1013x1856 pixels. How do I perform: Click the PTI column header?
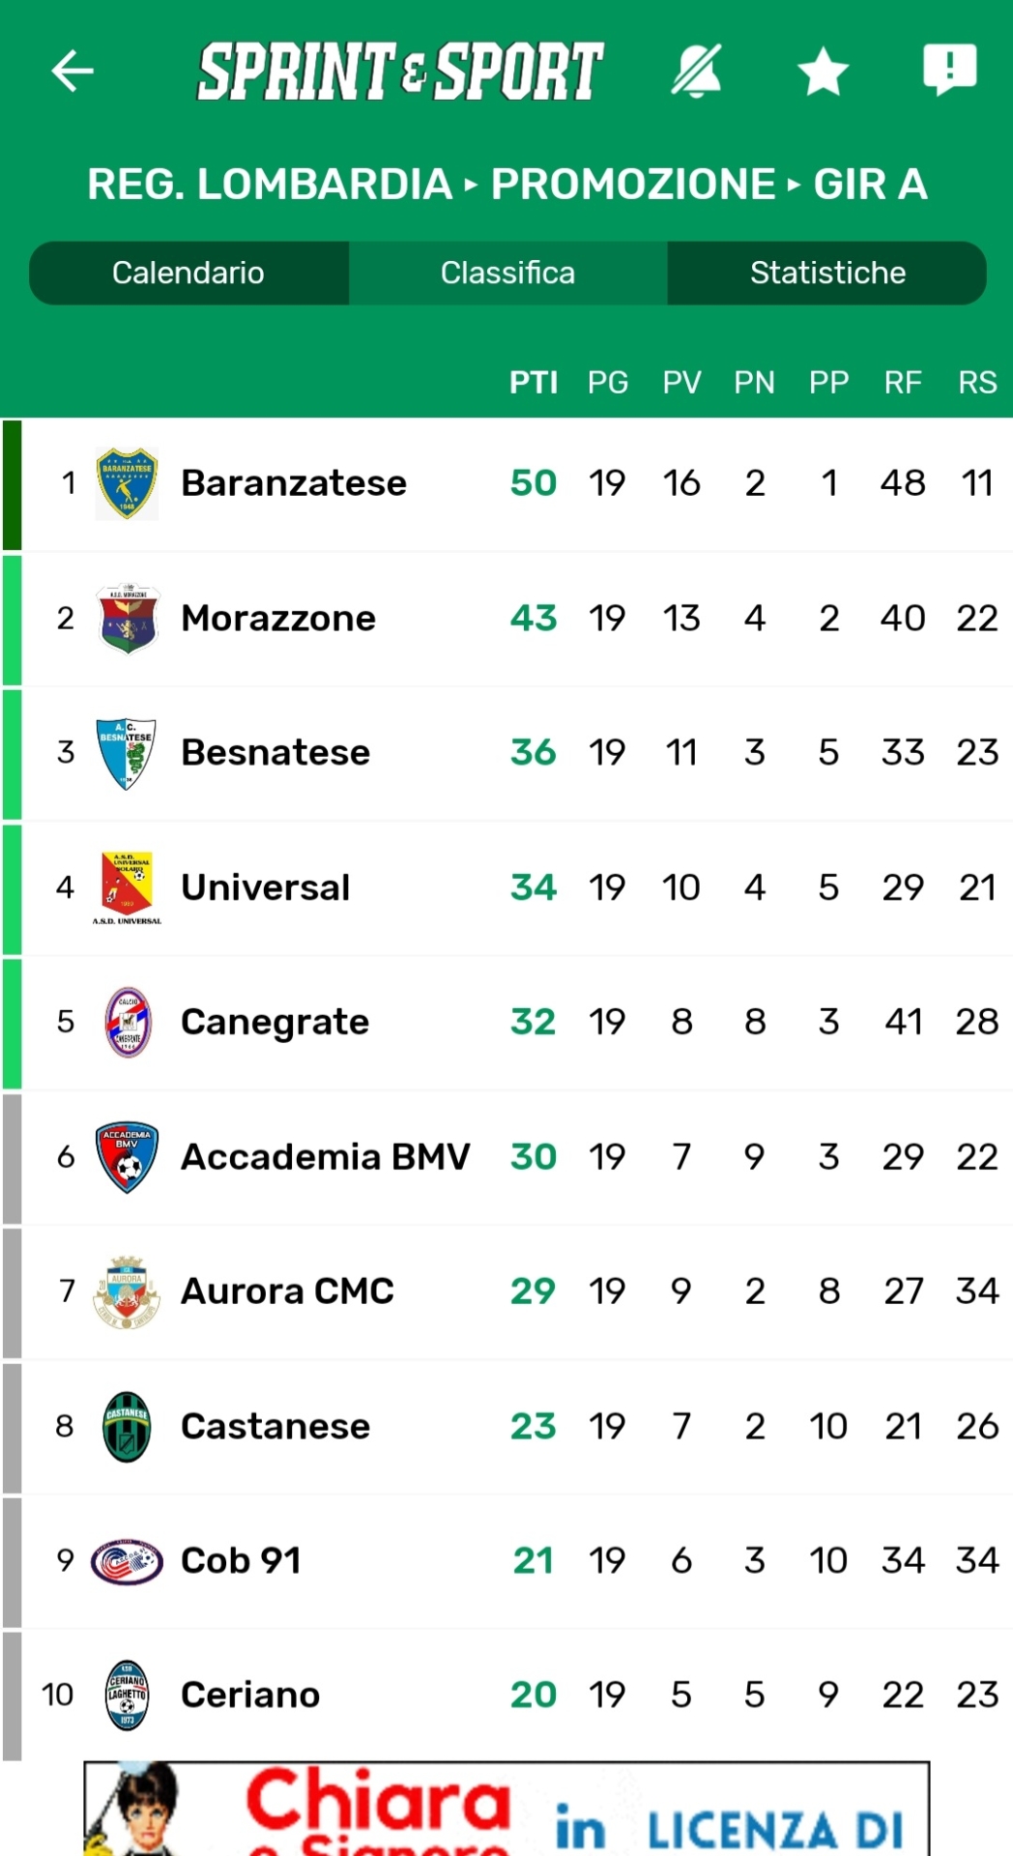[534, 383]
